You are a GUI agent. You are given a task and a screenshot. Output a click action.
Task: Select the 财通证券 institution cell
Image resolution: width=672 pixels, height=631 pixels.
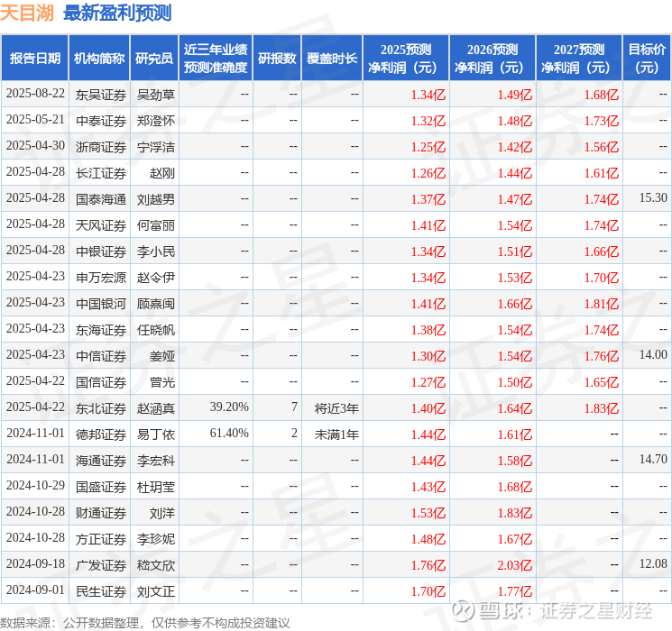pyautogui.click(x=101, y=513)
